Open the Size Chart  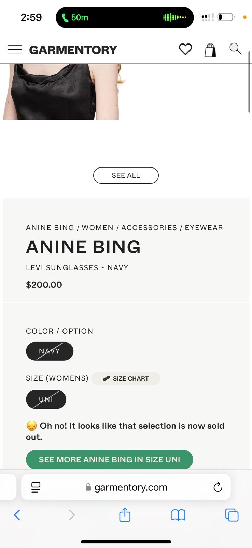[x=126, y=378]
